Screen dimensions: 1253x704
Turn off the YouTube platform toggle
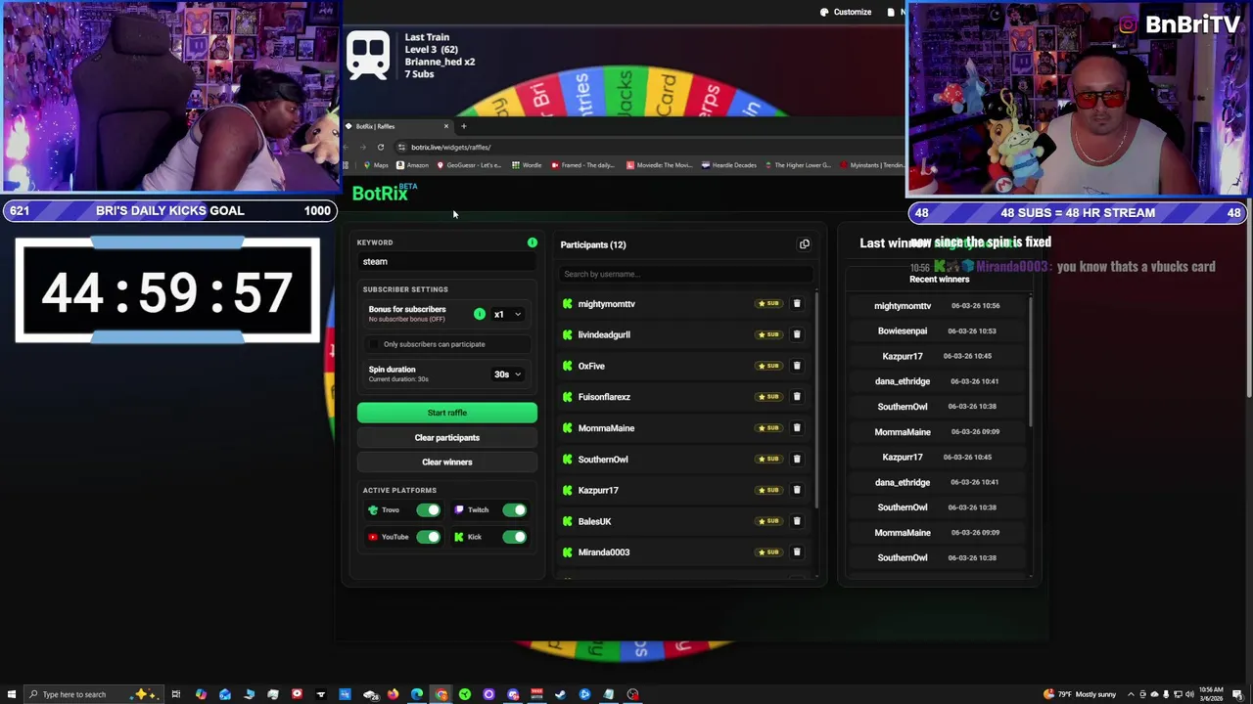429,537
